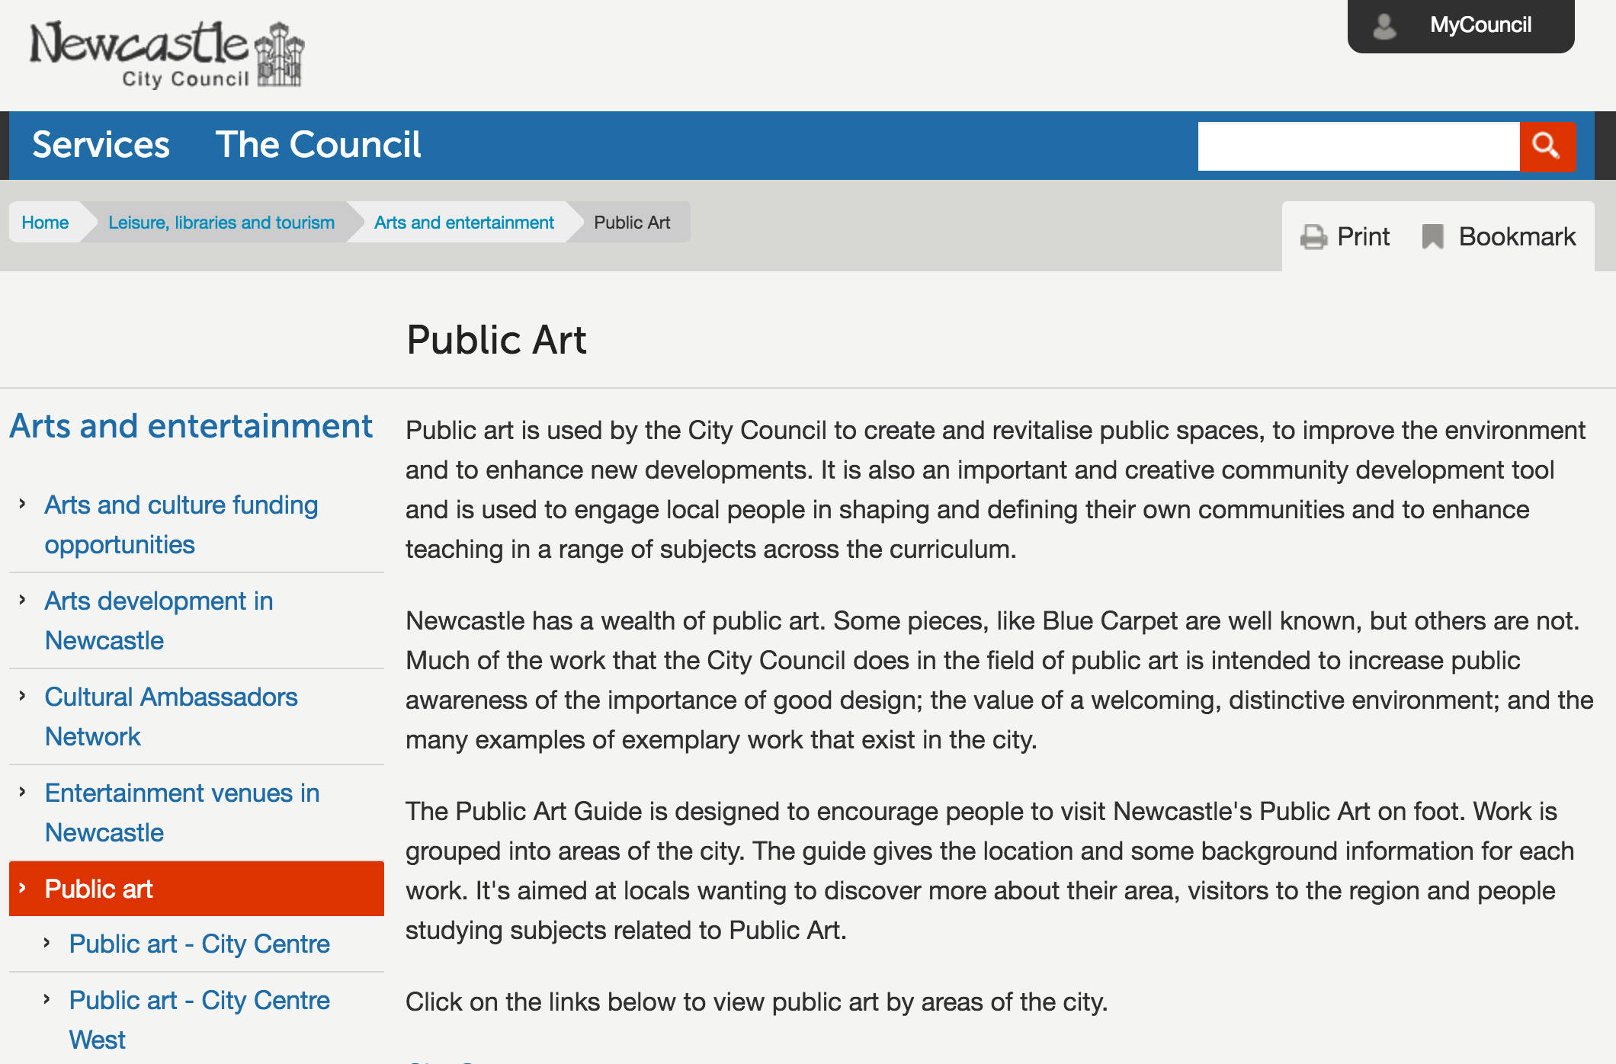Click chevron beside Public art - City Centre West
This screenshot has height=1064, width=1616.
point(47,999)
